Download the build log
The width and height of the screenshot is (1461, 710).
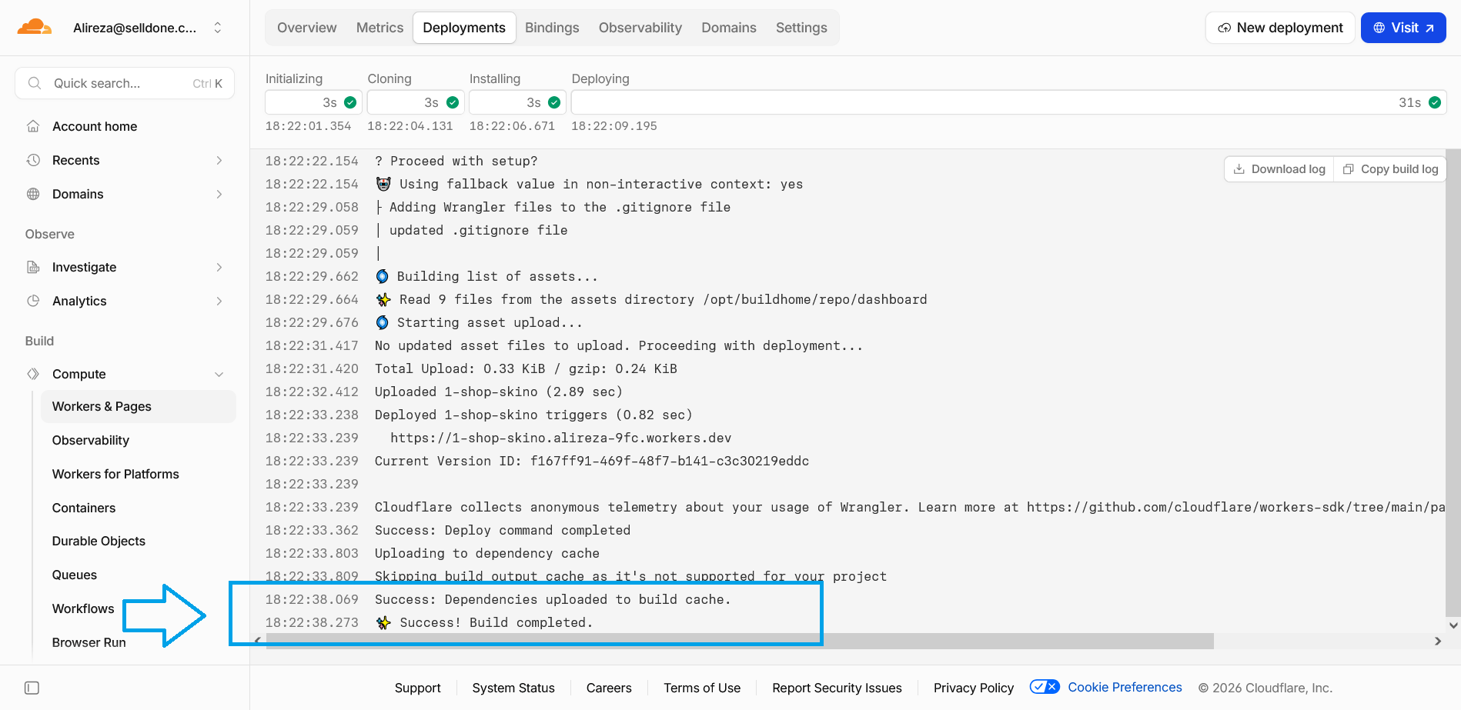[1279, 169]
